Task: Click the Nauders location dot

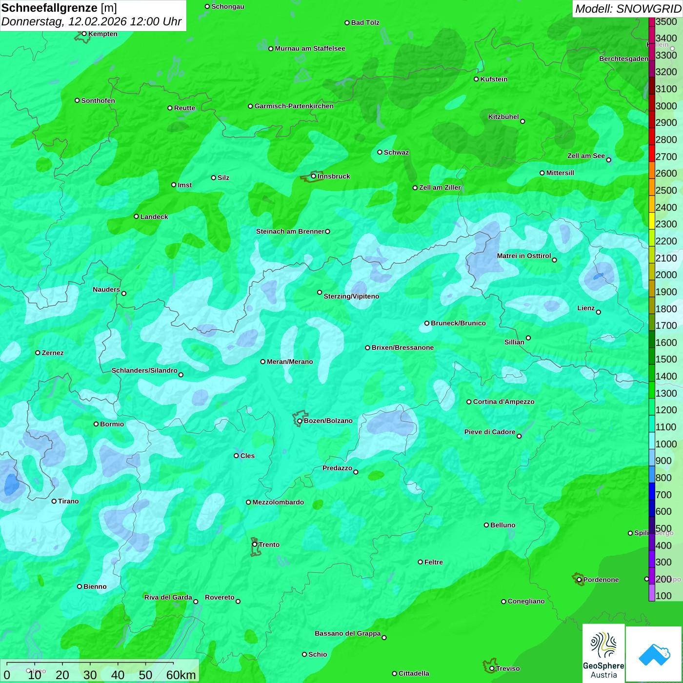Action: [124, 293]
